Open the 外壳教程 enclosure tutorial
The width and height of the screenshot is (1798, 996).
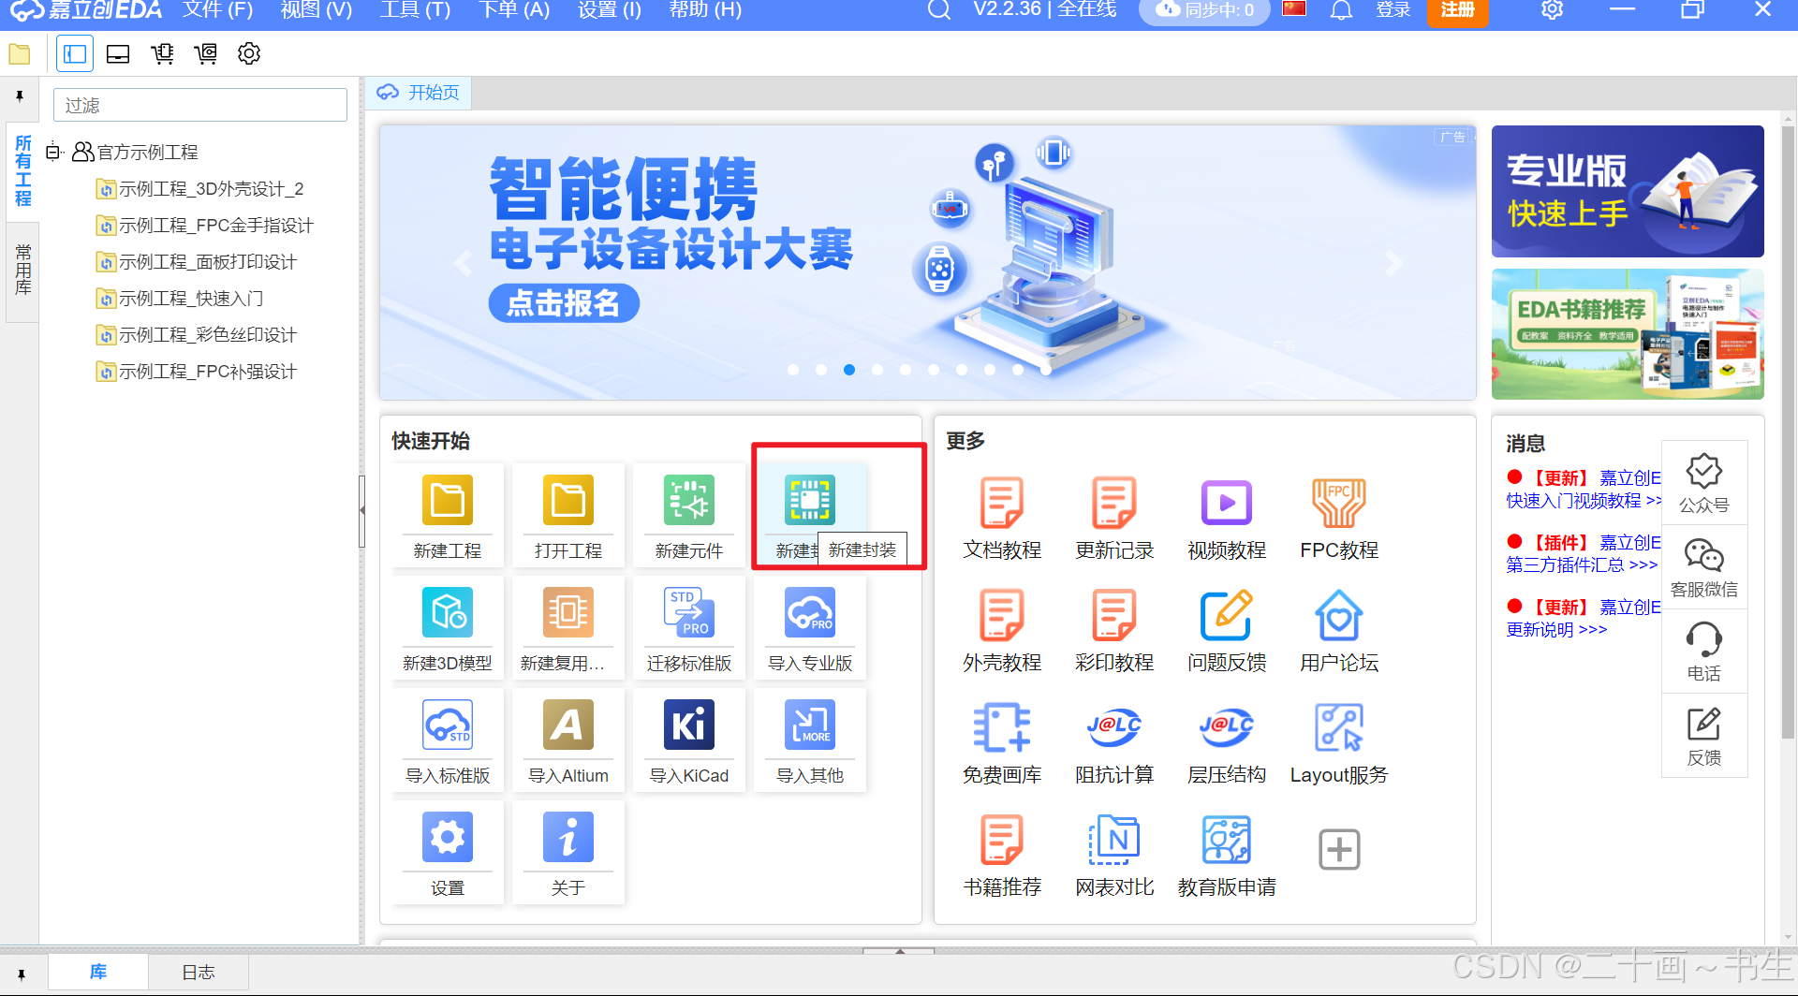coord(1002,615)
